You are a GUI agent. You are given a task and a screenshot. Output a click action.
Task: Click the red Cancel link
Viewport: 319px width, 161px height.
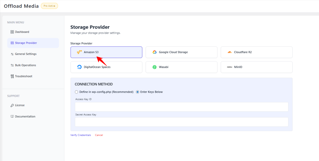coord(99,135)
